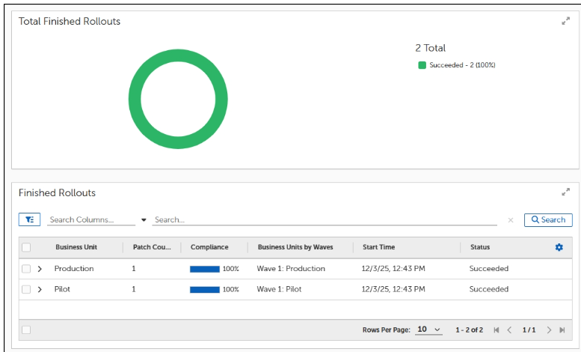
Task: Clear the search field with X icon
Action: [511, 220]
